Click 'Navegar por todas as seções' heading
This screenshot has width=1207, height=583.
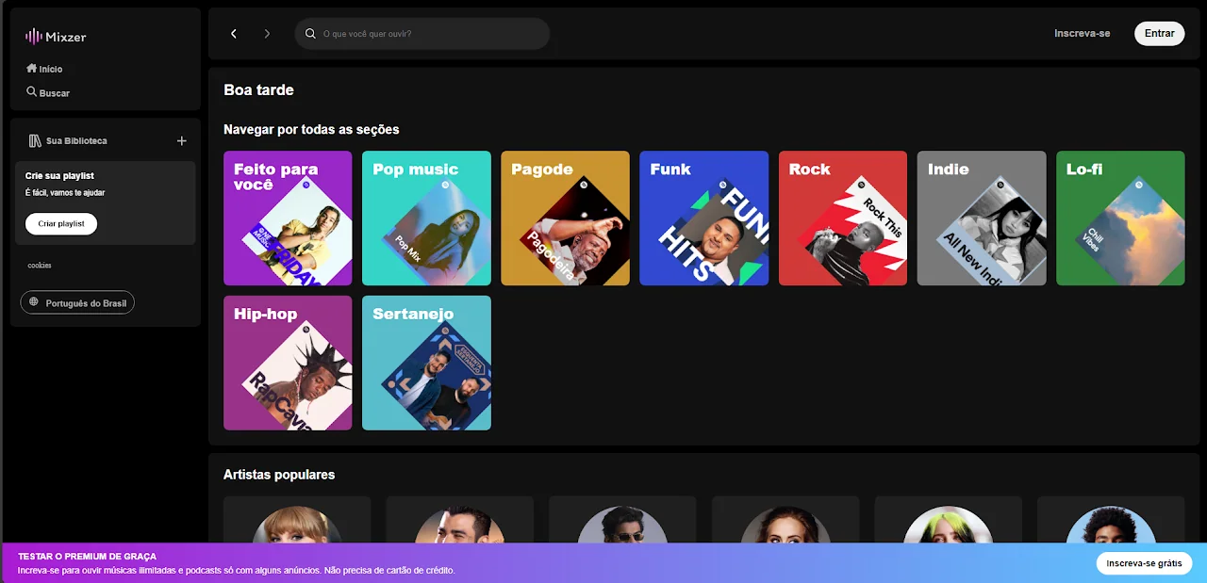click(x=311, y=130)
